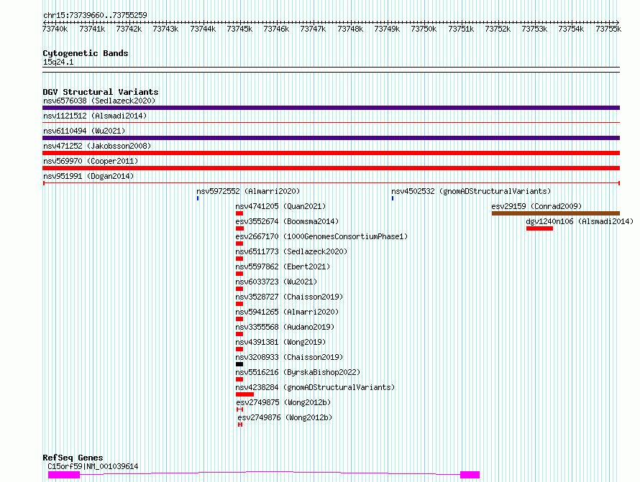Click the 15q24.1 cytogenetic band label
640x482 pixels.
click(58, 62)
